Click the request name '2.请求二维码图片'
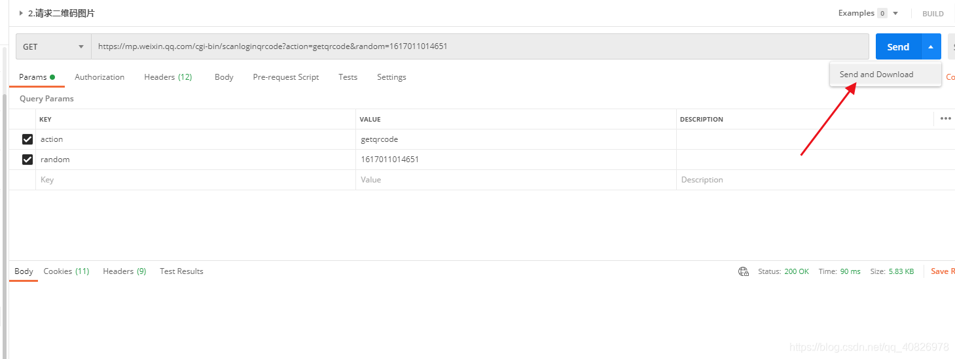 pos(61,13)
